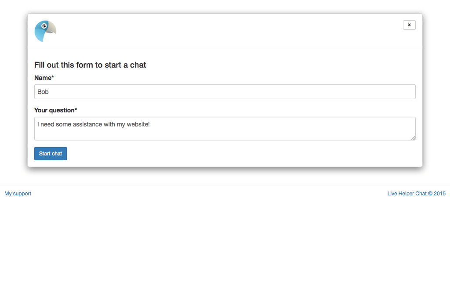Click the Your question* label

click(x=55, y=110)
